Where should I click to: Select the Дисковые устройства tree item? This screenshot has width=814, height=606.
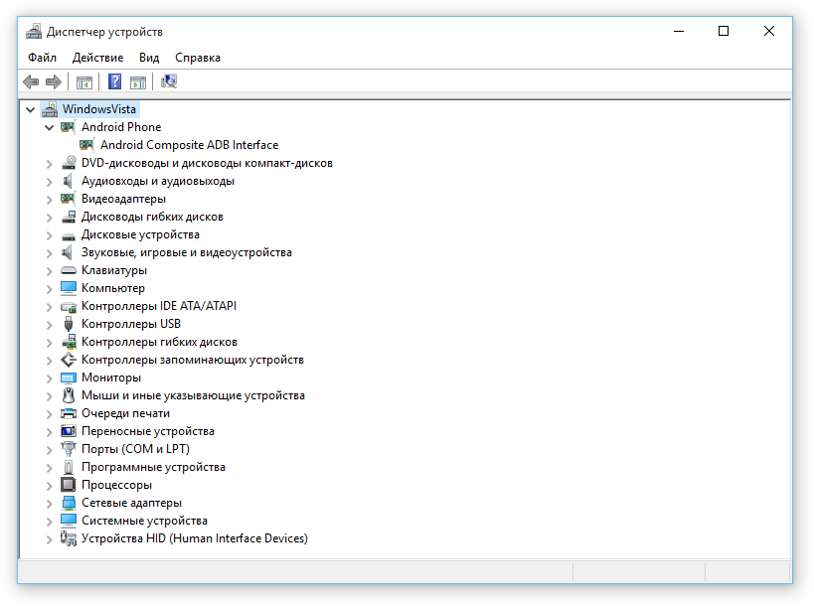(140, 234)
